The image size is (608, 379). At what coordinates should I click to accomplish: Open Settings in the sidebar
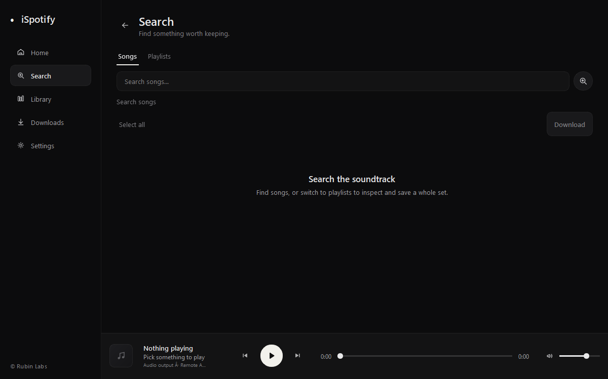coord(51,146)
